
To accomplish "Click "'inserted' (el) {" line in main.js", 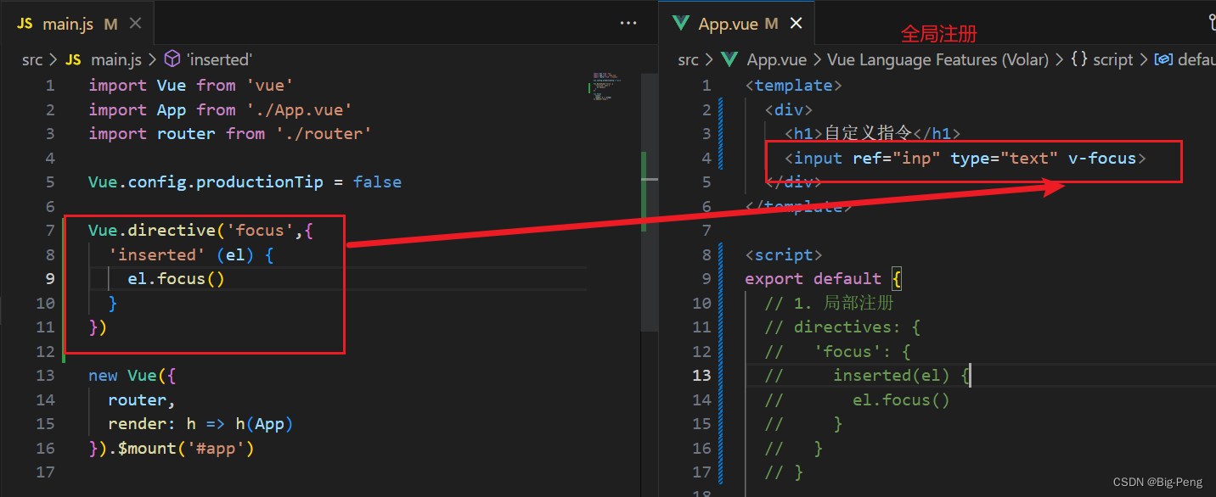I will (190, 254).
